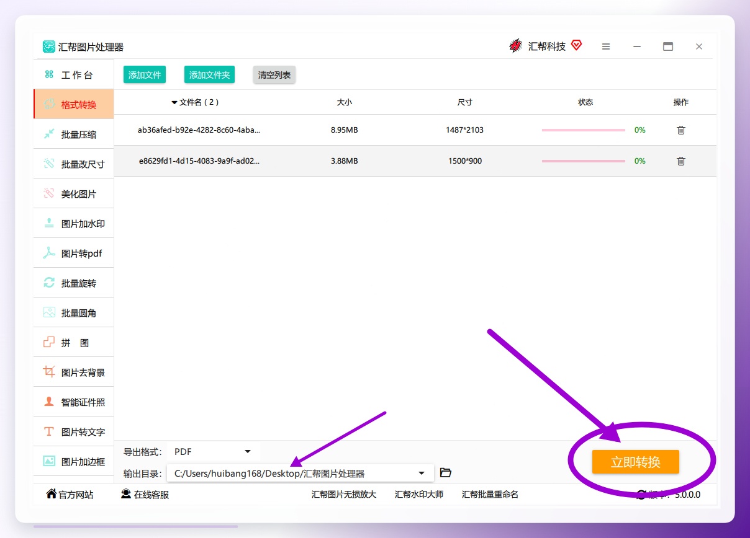The image size is (750, 538).
Task: Click the home icon beside 官方网站
Action: coord(52,494)
